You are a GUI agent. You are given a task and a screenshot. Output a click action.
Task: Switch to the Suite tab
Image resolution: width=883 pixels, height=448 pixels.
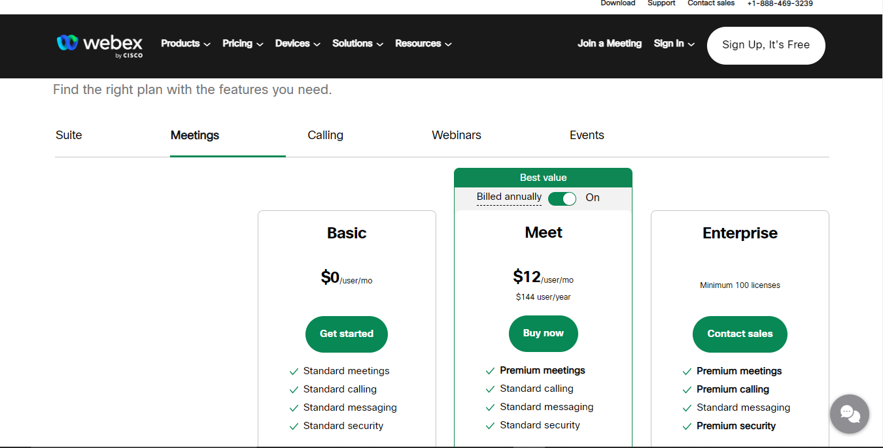coord(69,135)
